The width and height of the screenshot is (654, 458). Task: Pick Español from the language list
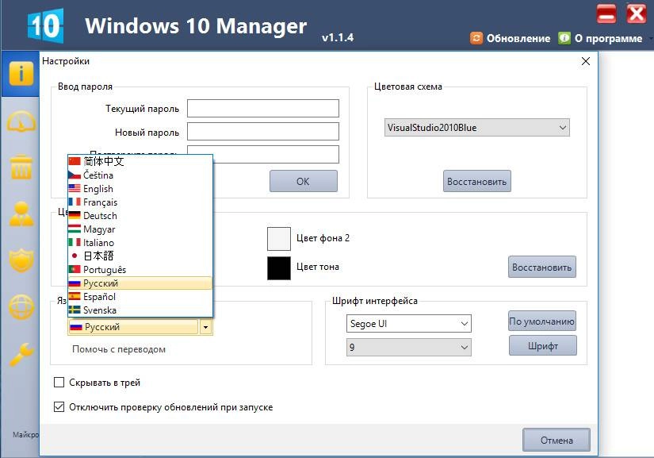[x=140, y=296]
